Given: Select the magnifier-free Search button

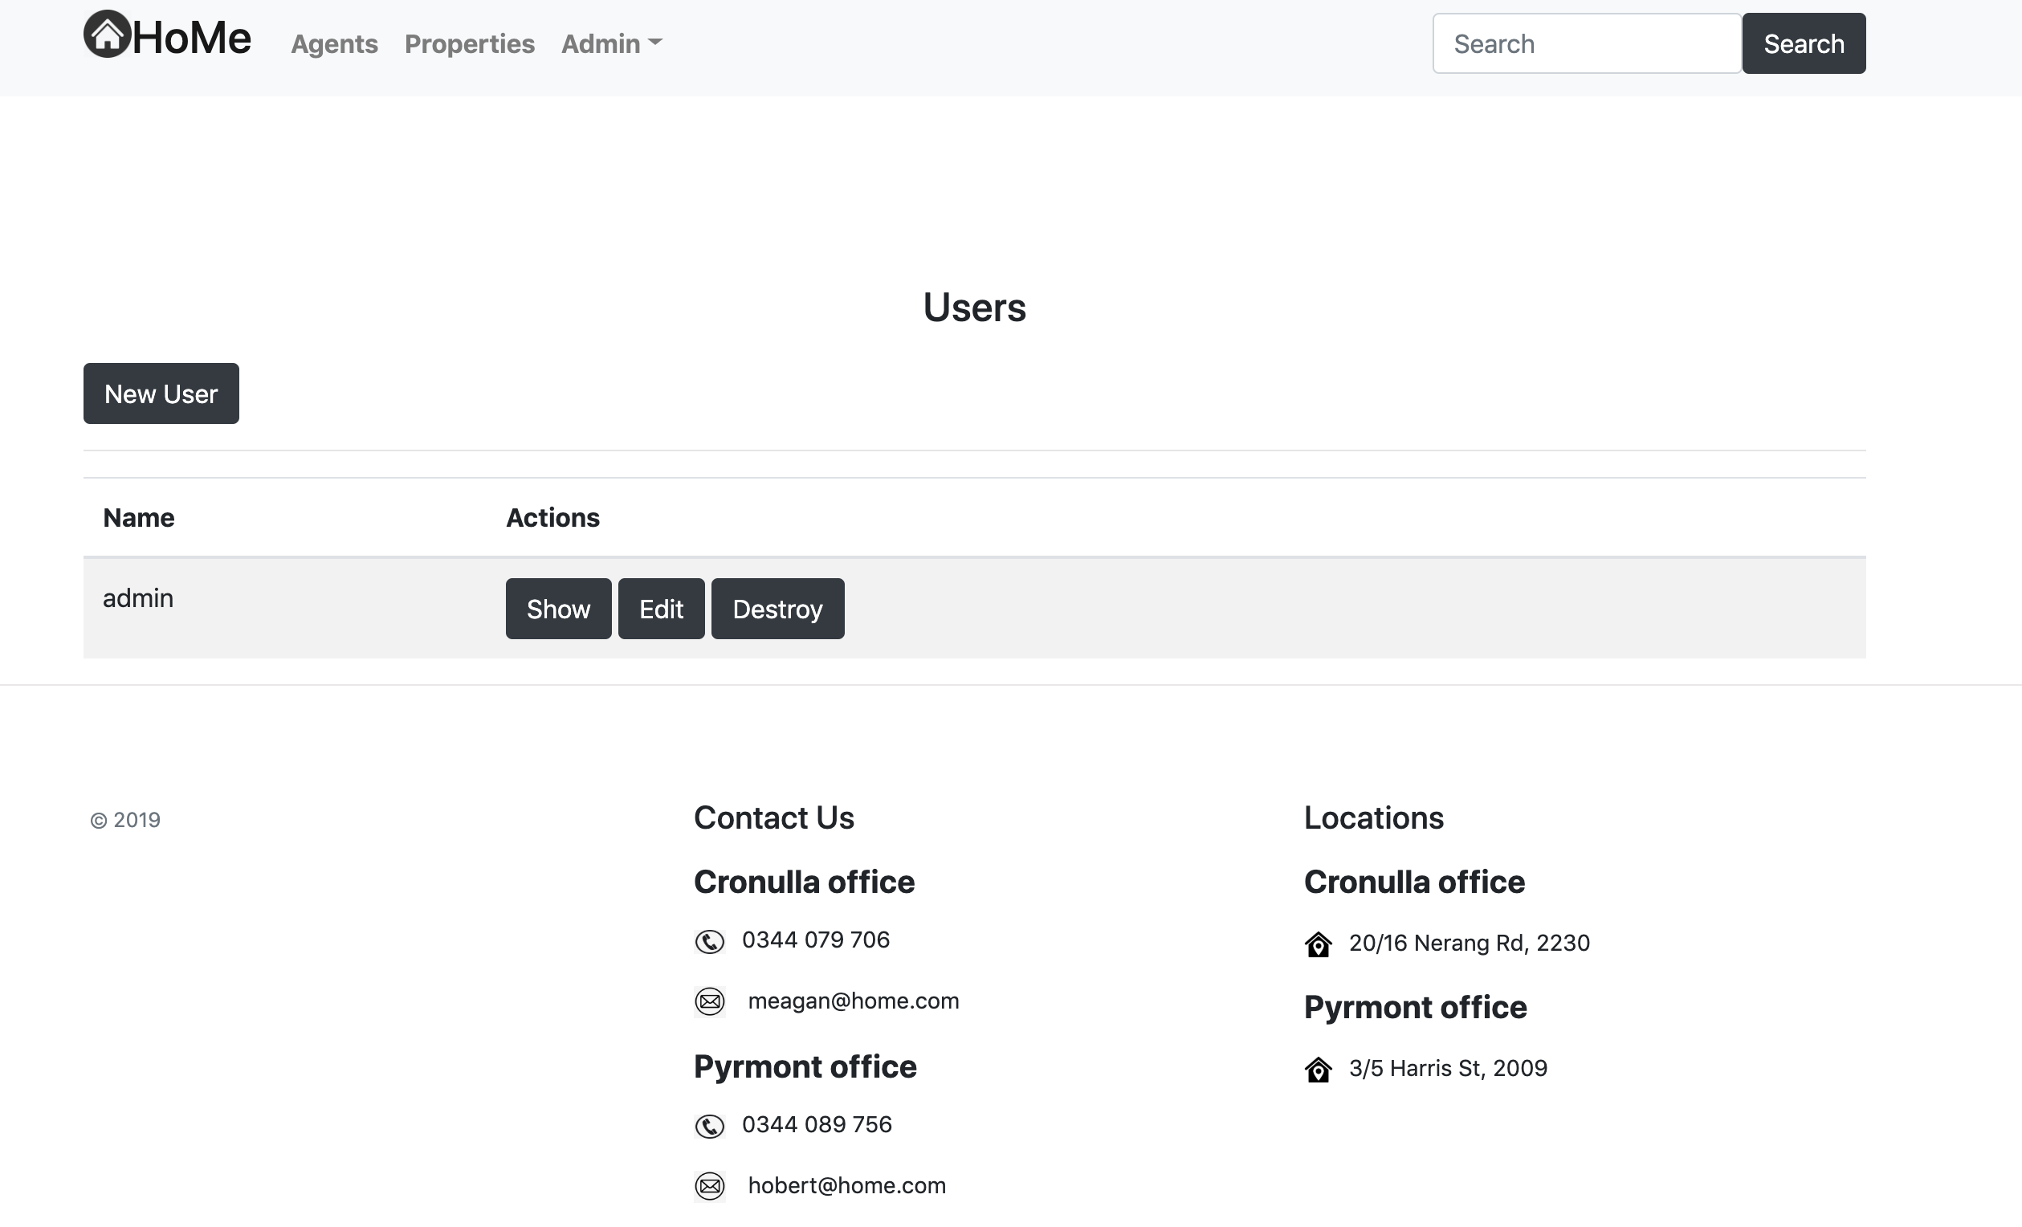Looking at the screenshot, I should [1803, 43].
